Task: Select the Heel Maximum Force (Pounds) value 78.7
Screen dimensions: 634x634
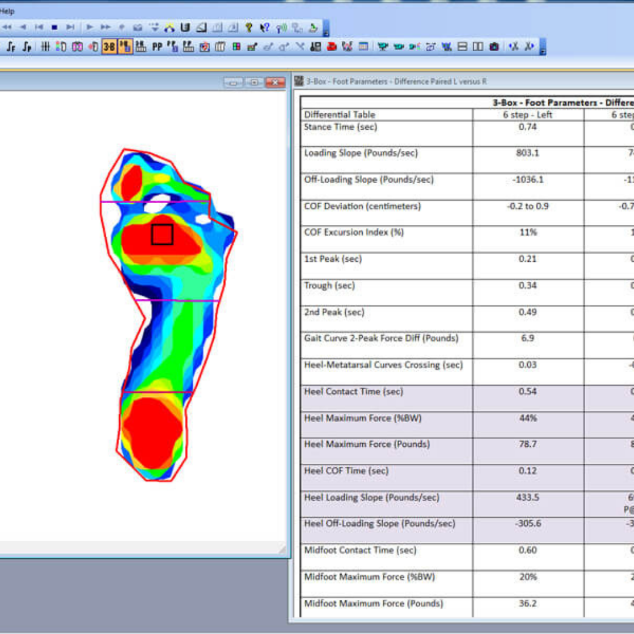Action: click(x=528, y=444)
